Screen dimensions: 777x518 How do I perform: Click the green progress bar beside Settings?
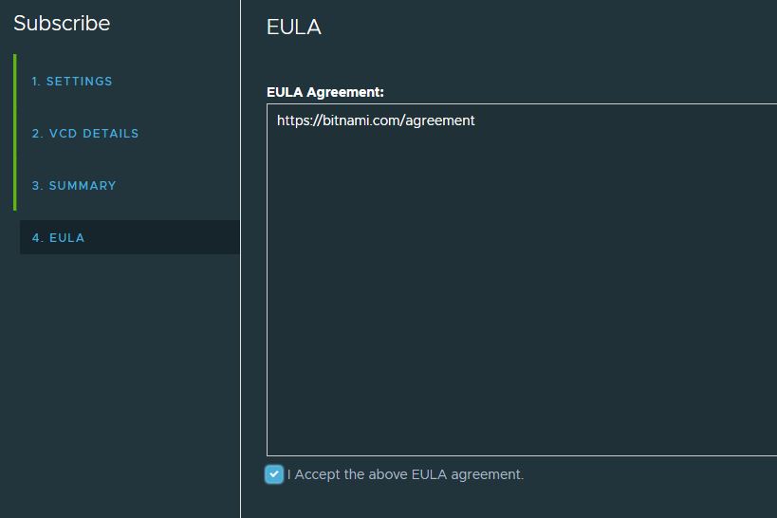coord(15,82)
